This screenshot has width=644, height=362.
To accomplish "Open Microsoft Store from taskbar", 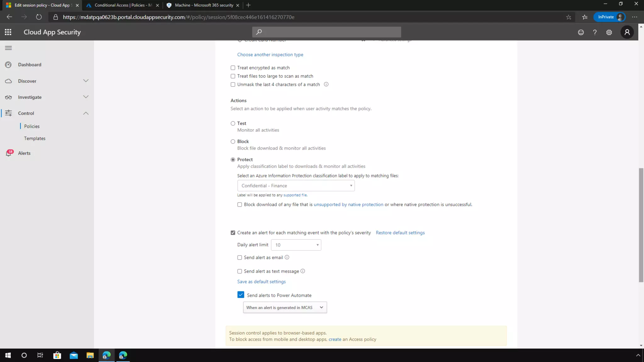I will tap(57, 355).
